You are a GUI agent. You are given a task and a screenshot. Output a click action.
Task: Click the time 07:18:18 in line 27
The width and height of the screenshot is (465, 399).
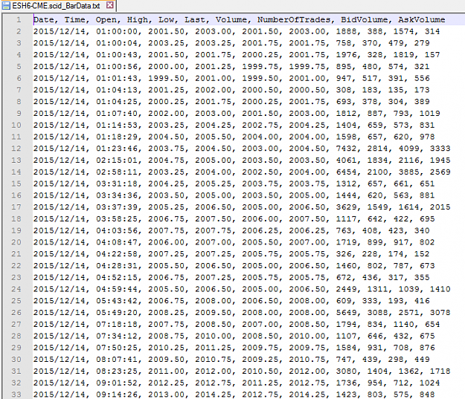point(117,325)
